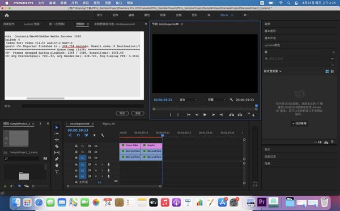Open the Libraries panel menu icon
Image resolution: width=340 pixels, height=211 pixels.
point(333,52)
